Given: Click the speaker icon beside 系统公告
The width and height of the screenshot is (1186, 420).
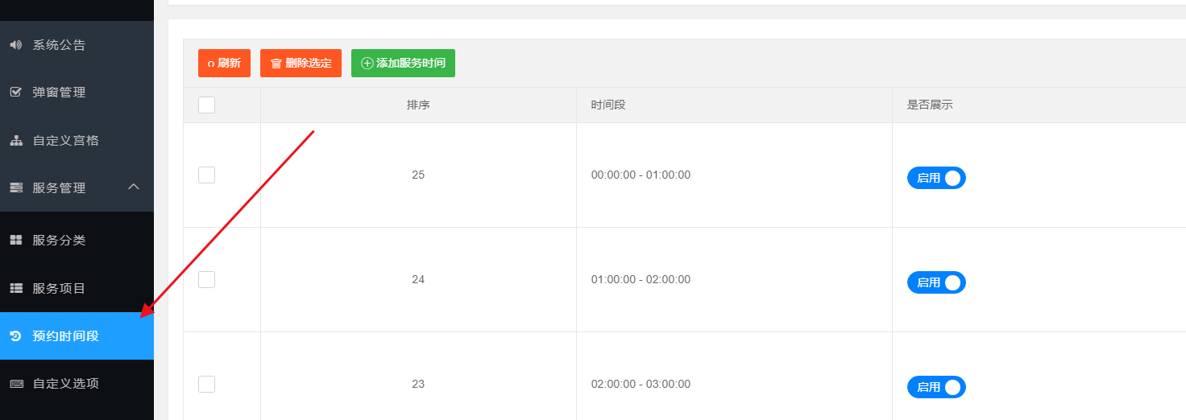Looking at the screenshot, I should coord(15,45).
